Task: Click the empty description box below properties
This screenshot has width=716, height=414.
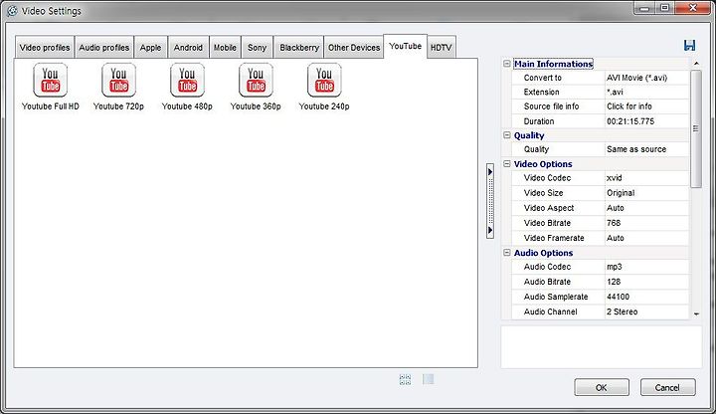Action: click(x=601, y=347)
